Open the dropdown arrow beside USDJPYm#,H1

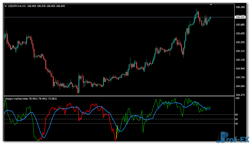pyautogui.click(x=6, y=6)
